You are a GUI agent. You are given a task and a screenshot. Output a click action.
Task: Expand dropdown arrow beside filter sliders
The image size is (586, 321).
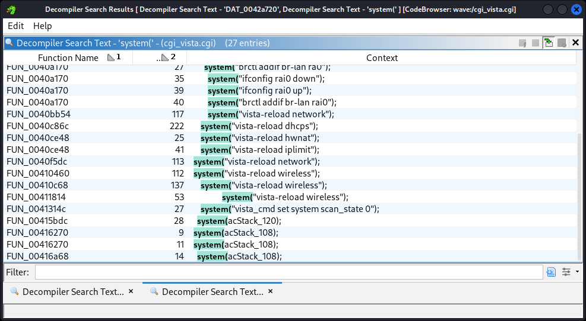[577, 272]
